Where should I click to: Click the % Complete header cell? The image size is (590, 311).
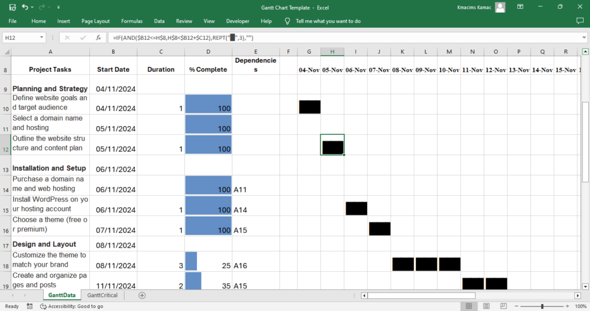[x=208, y=66]
